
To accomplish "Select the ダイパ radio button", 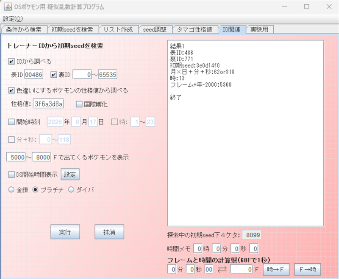I will pos(71,190).
